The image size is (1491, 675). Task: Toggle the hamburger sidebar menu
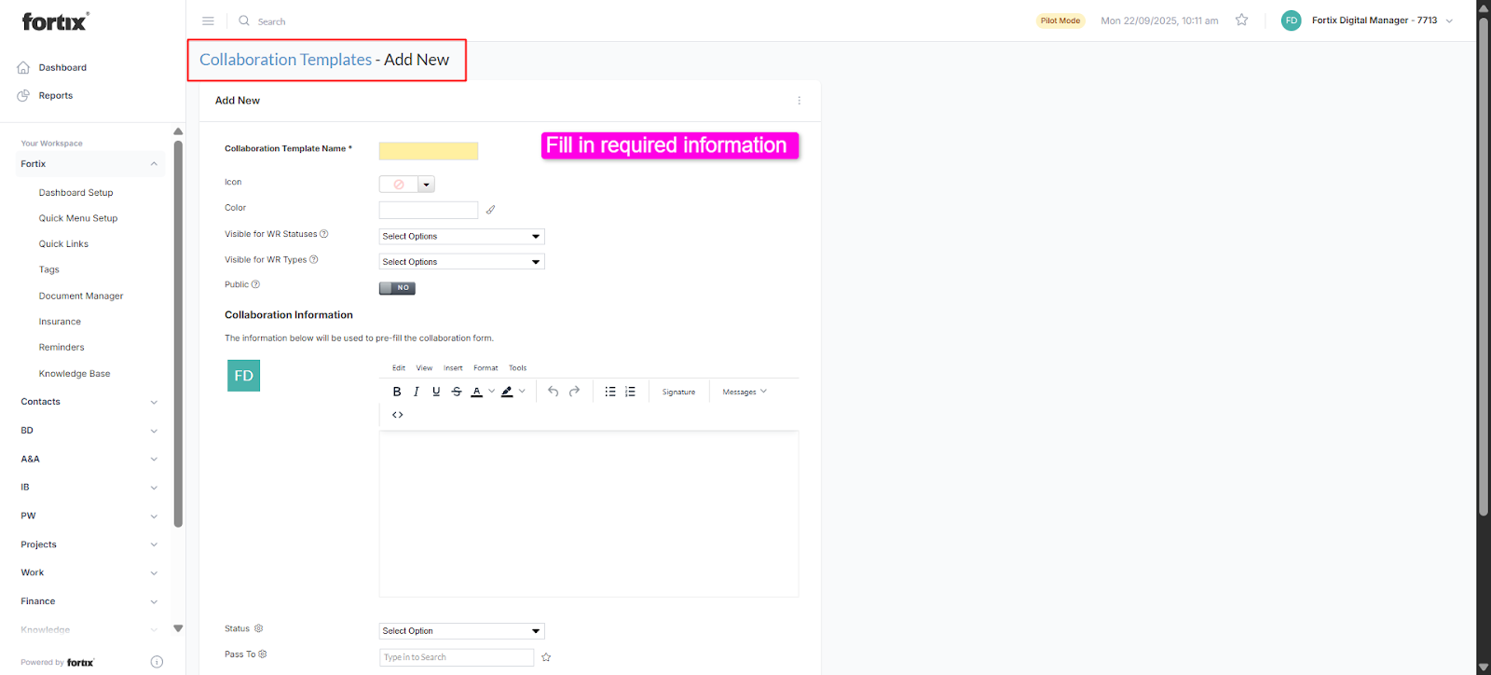pyautogui.click(x=209, y=21)
